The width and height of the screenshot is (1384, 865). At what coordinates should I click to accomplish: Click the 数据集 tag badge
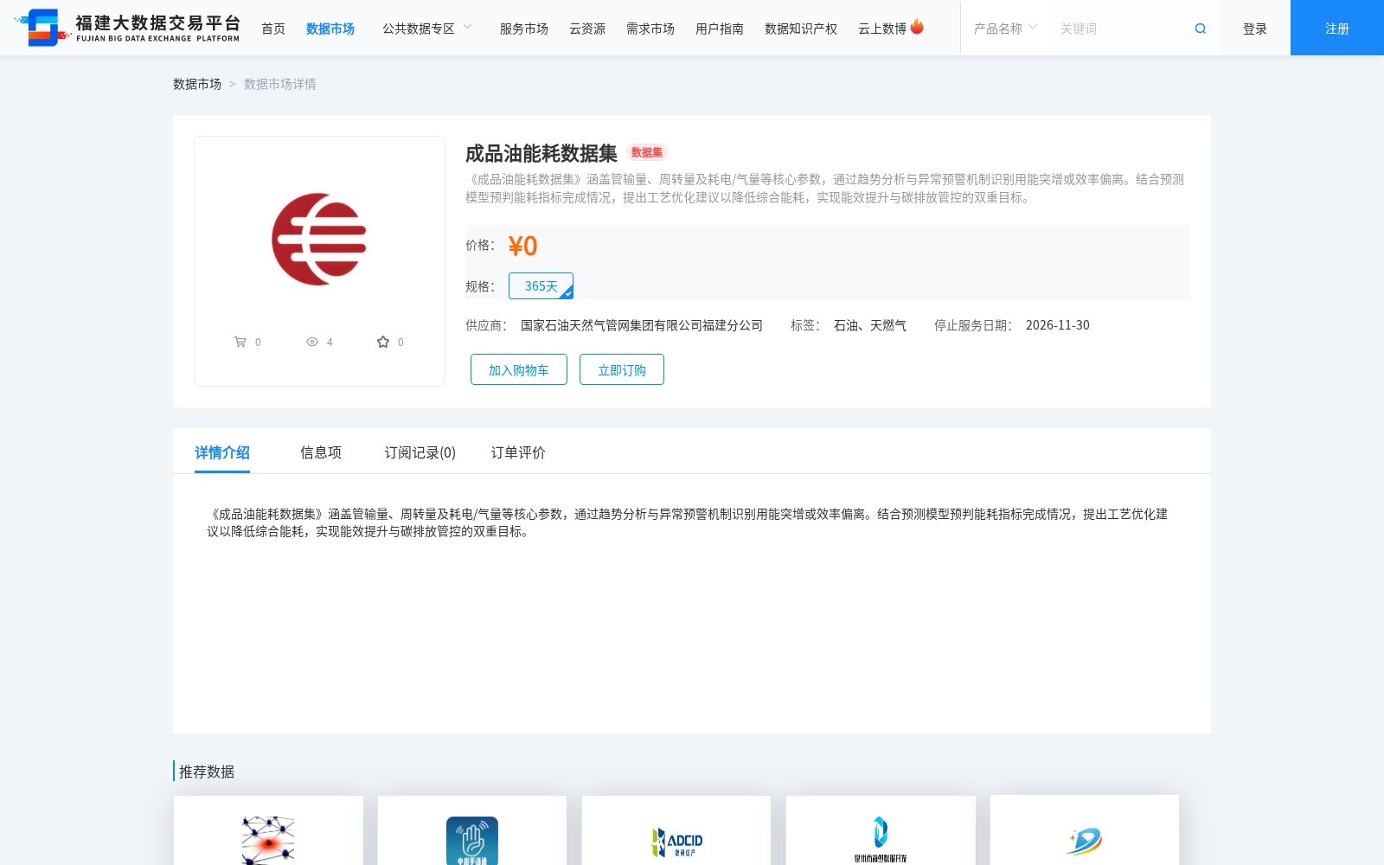pos(647,152)
